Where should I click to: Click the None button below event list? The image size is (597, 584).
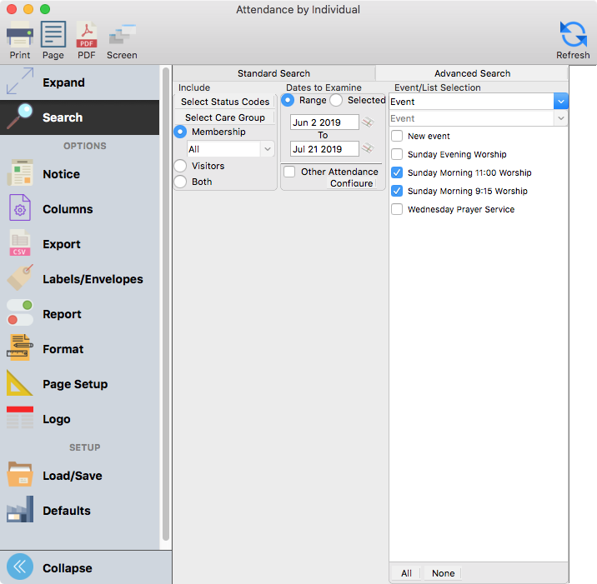(x=443, y=573)
